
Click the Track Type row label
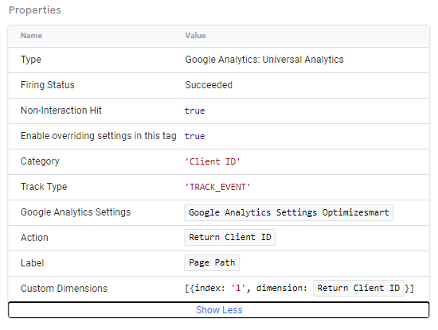(x=44, y=187)
